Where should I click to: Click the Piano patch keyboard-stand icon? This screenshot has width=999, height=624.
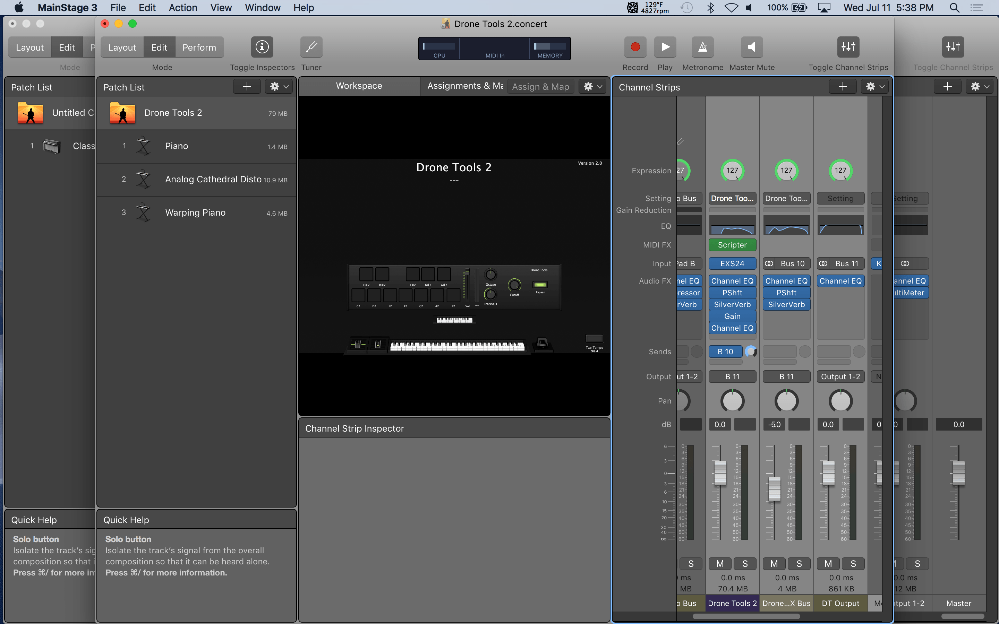pos(143,146)
